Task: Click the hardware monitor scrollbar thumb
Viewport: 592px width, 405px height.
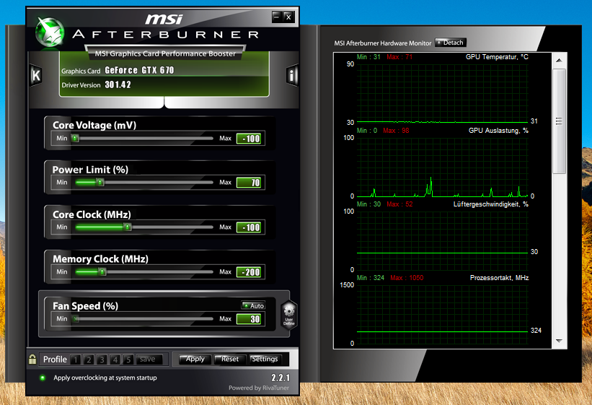Action: point(559,121)
